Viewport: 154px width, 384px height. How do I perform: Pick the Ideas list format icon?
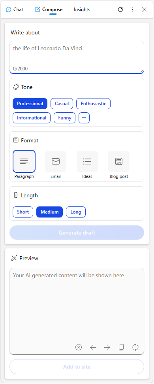click(87, 161)
